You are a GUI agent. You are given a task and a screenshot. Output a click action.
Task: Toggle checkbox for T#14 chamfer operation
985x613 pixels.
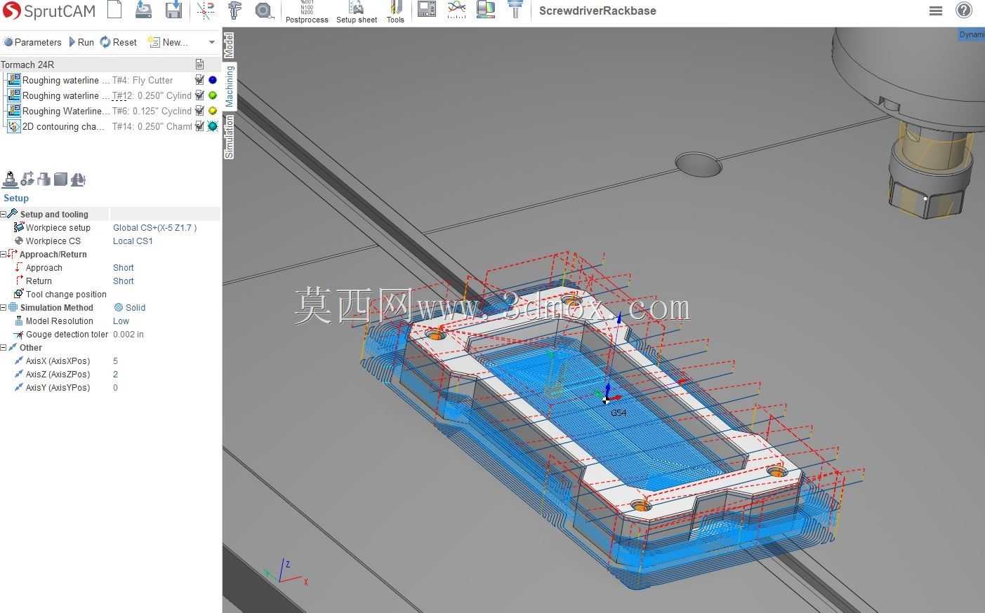199,126
